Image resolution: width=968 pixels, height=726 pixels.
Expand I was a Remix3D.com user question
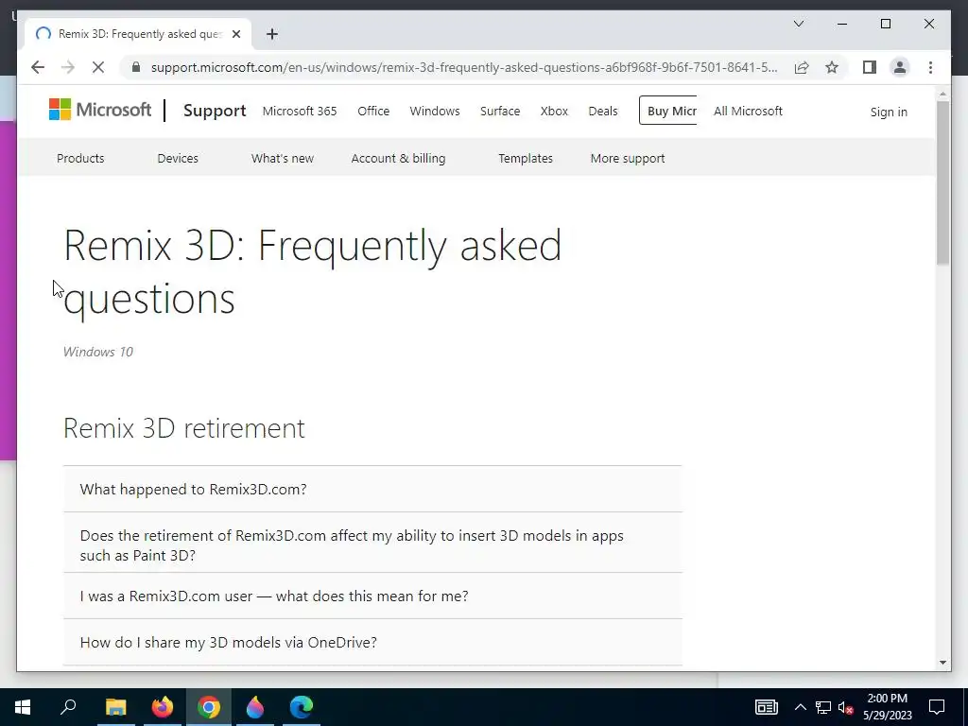372,596
